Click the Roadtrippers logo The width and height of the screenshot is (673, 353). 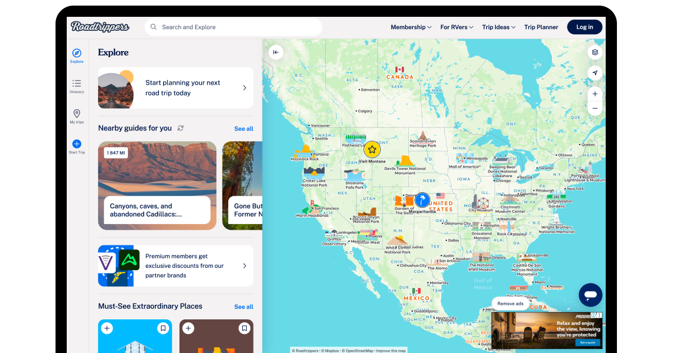pyautogui.click(x=100, y=27)
